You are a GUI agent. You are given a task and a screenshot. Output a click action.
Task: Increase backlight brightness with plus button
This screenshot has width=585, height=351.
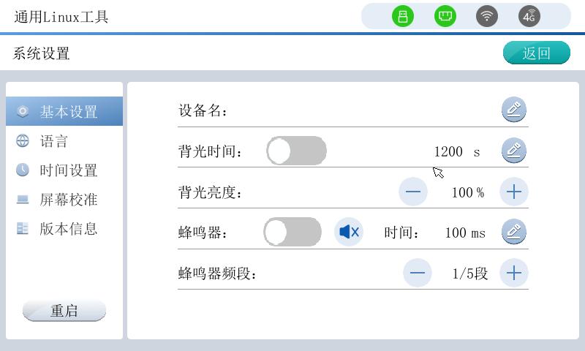point(514,192)
